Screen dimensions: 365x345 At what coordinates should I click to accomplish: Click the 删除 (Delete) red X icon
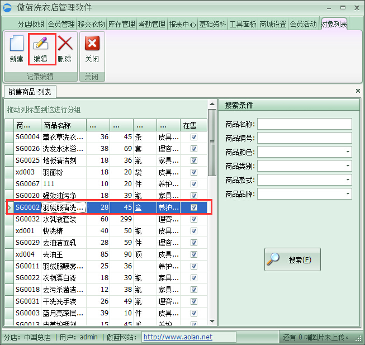(x=65, y=44)
